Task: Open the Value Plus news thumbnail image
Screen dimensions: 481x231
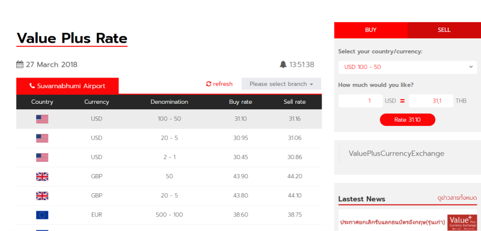Action: [x=462, y=223]
